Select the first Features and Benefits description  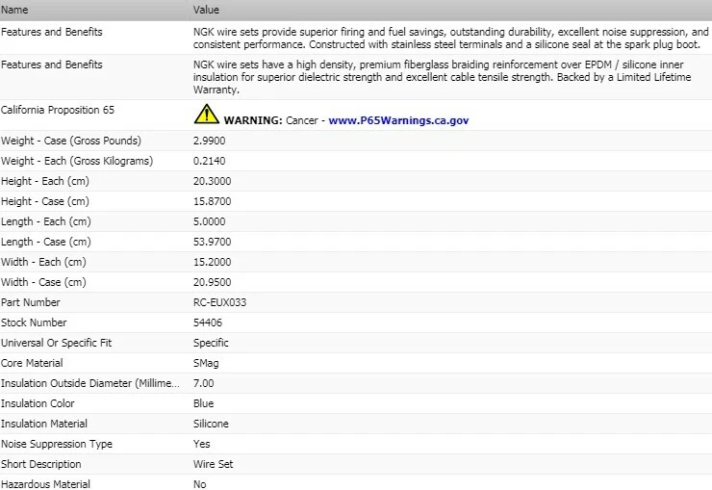(450, 39)
